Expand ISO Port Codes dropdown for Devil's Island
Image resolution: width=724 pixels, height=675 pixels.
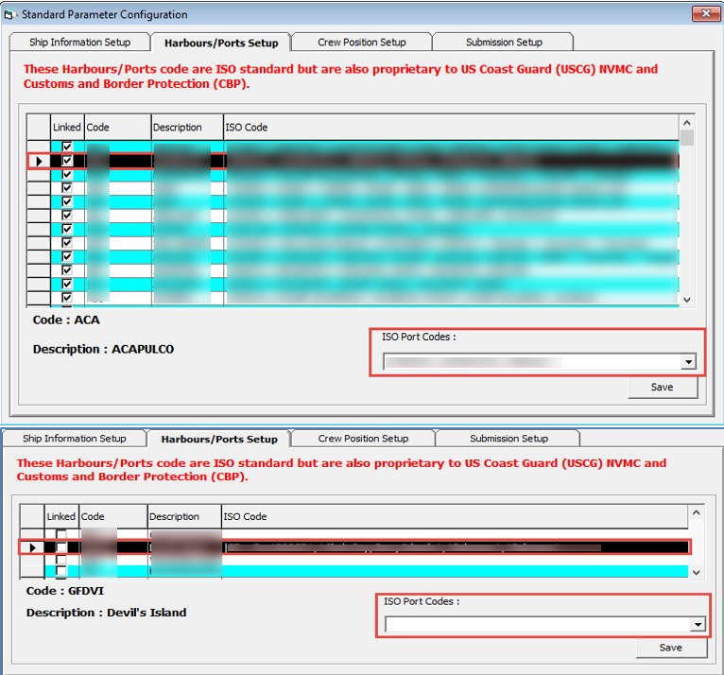pyautogui.click(x=698, y=625)
